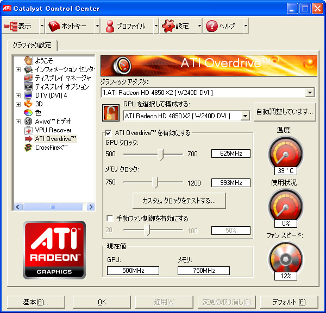Select the DTV (DVI) 4 monitor icon

click(x=28, y=95)
